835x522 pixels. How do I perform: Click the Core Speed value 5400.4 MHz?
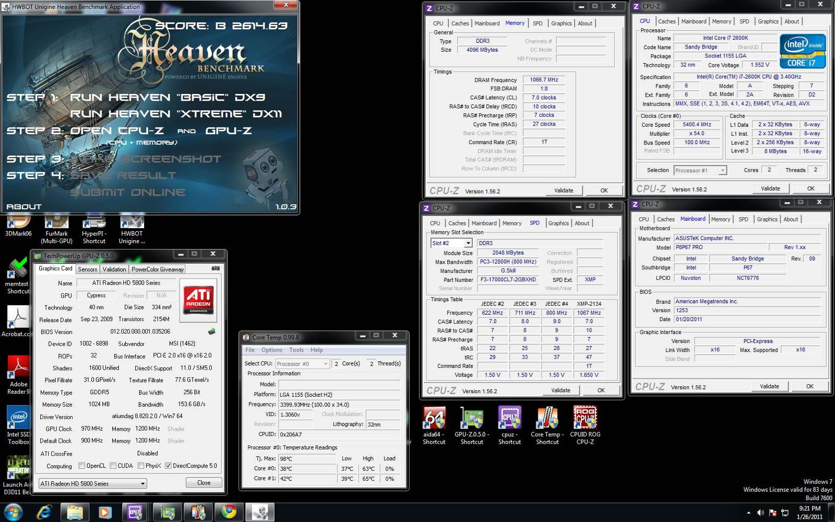pyautogui.click(x=697, y=125)
